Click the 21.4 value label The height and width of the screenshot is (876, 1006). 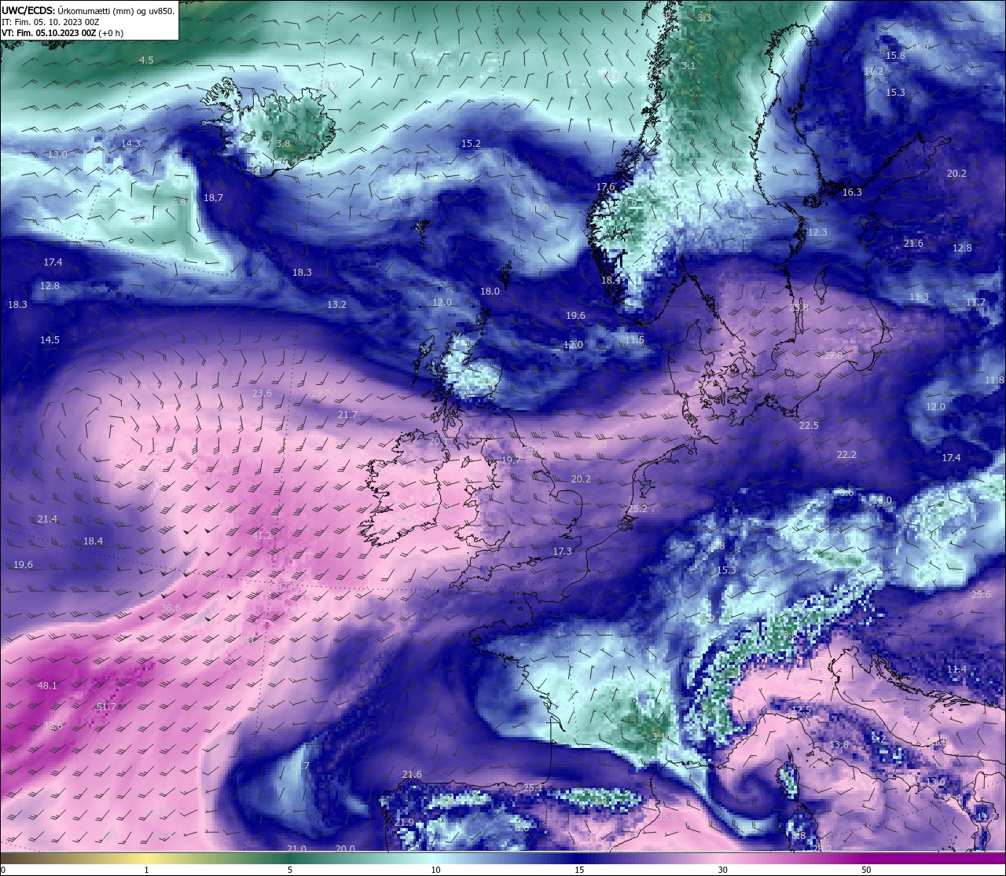click(47, 519)
